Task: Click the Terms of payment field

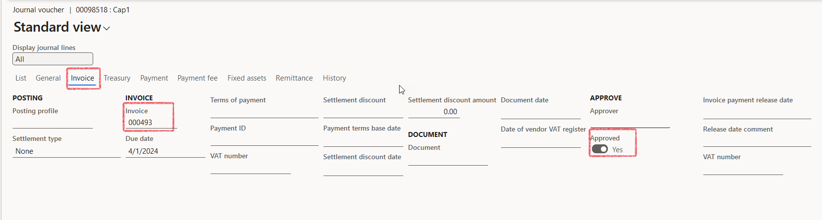Action: coord(264,112)
